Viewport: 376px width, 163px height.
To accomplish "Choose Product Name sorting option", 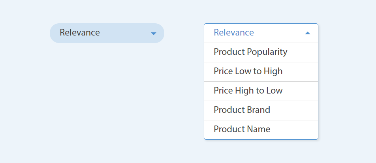I will pos(261,130).
